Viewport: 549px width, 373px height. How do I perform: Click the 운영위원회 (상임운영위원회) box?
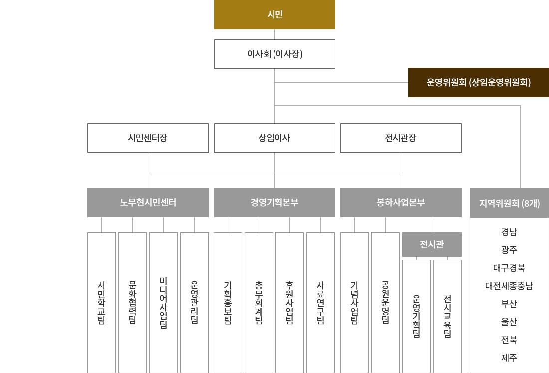click(x=478, y=83)
